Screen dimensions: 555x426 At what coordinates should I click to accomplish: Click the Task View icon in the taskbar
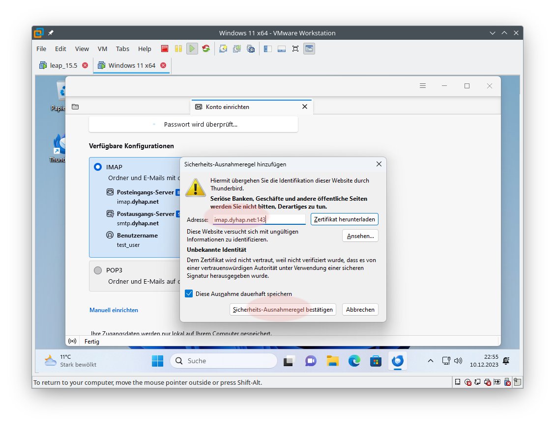289,361
